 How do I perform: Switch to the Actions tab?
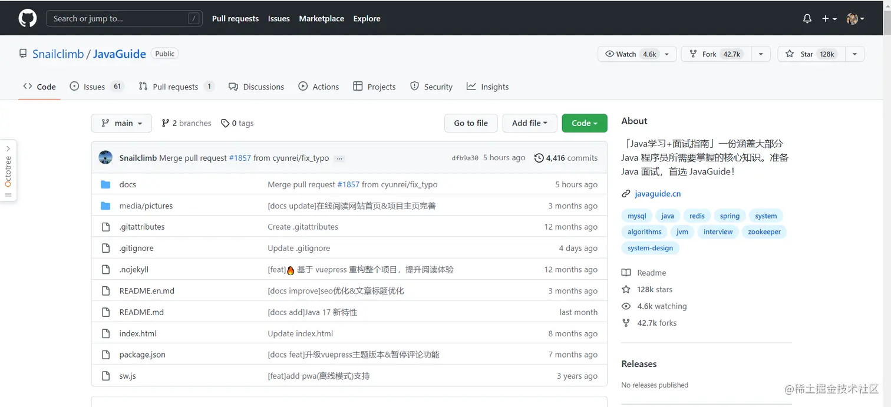coord(318,87)
